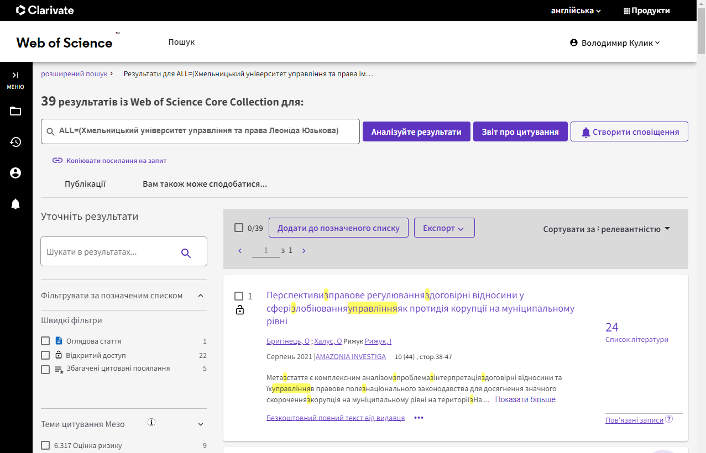Go to розширений пошук breadcrumb
The width and height of the screenshot is (706, 453).
[74, 73]
